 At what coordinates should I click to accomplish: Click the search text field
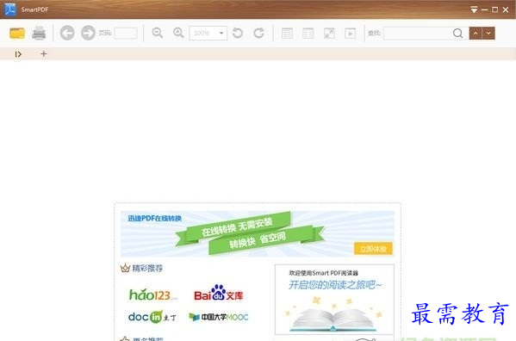(x=417, y=34)
